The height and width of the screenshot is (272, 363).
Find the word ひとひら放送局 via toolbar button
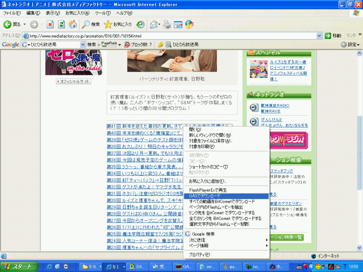tap(182, 44)
